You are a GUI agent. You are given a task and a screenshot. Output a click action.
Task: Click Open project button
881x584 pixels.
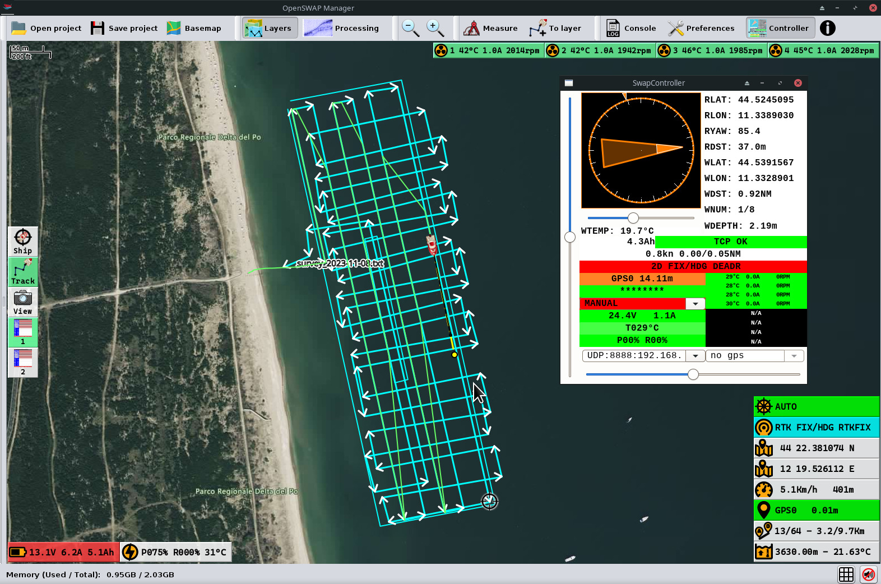[x=47, y=28]
